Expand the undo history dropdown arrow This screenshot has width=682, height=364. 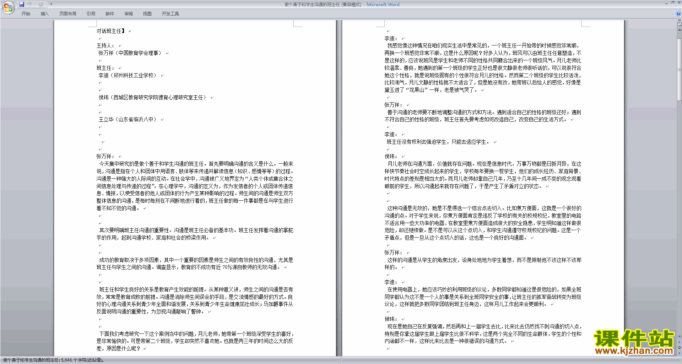(x=34, y=4)
